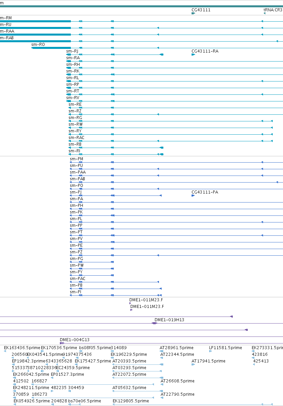Viewport: 283px width, 406px height.
Task: Select the sm-RG transcript label
Action: click(75, 118)
